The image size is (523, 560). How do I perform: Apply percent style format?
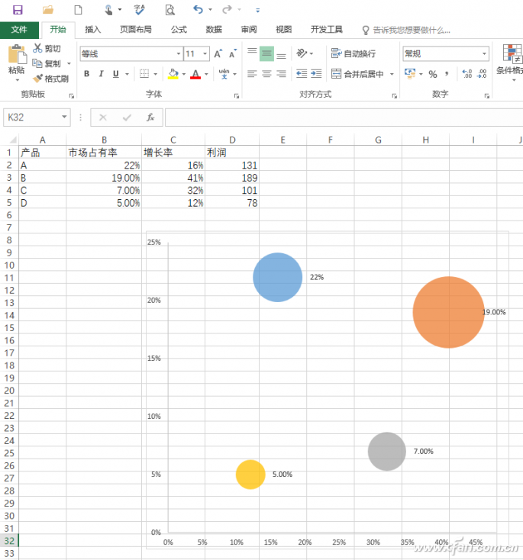pyautogui.click(x=433, y=74)
